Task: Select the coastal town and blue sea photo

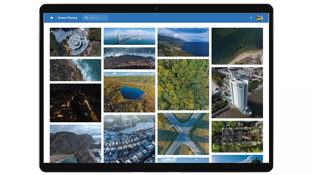Action: tap(183, 42)
